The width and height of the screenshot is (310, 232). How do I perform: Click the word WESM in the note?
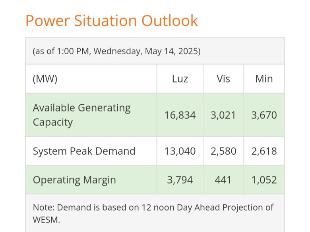[46, 220]
